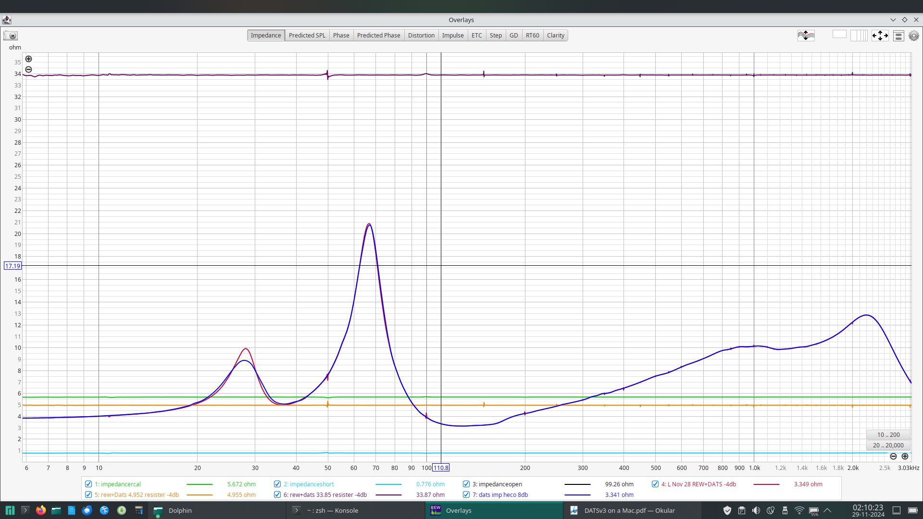Click the 20 .. 20,000 range button
Screen dimensions: 923x519
click(888, 445)
